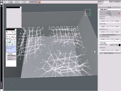Click the red-centered circular toolbar icon

(x=12, y=2)
